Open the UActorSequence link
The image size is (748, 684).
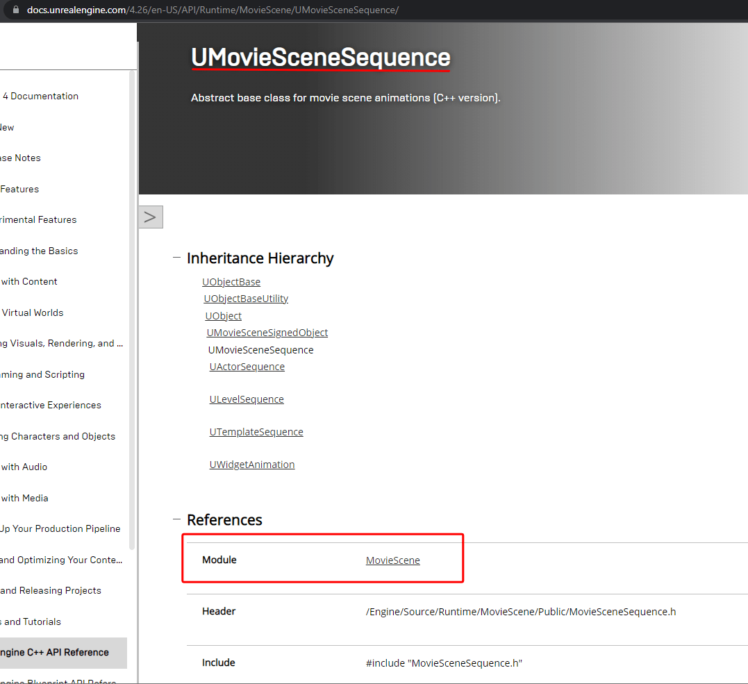(x=247, y=366)
